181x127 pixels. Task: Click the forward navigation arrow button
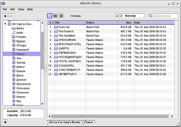point(11,16)
